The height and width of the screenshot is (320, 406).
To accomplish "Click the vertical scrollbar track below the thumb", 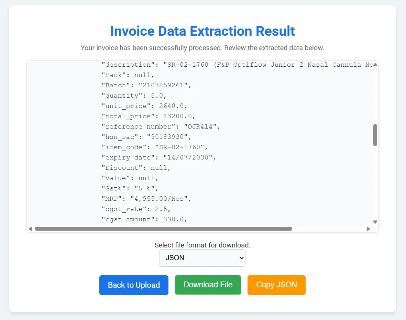I will tap(375, 182).
